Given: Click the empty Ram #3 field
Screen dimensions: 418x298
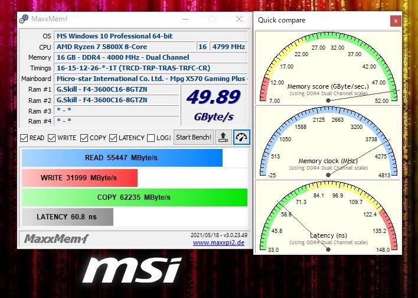Looking at the screenshot, I should tap(116, 111).
